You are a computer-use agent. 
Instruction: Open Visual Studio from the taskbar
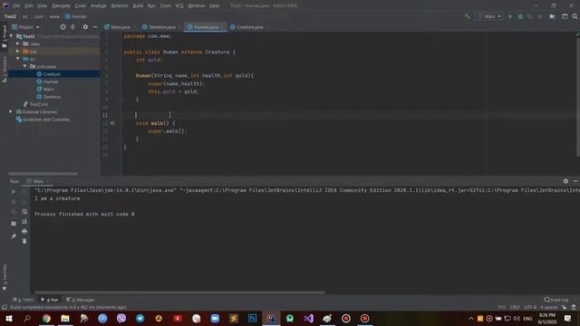pyautogui.click(x=308, y=318)
